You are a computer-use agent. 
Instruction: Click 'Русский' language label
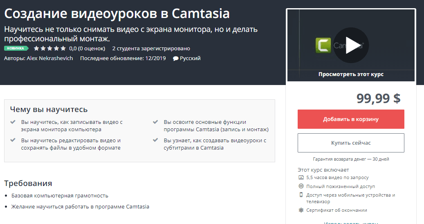(190, 58)
